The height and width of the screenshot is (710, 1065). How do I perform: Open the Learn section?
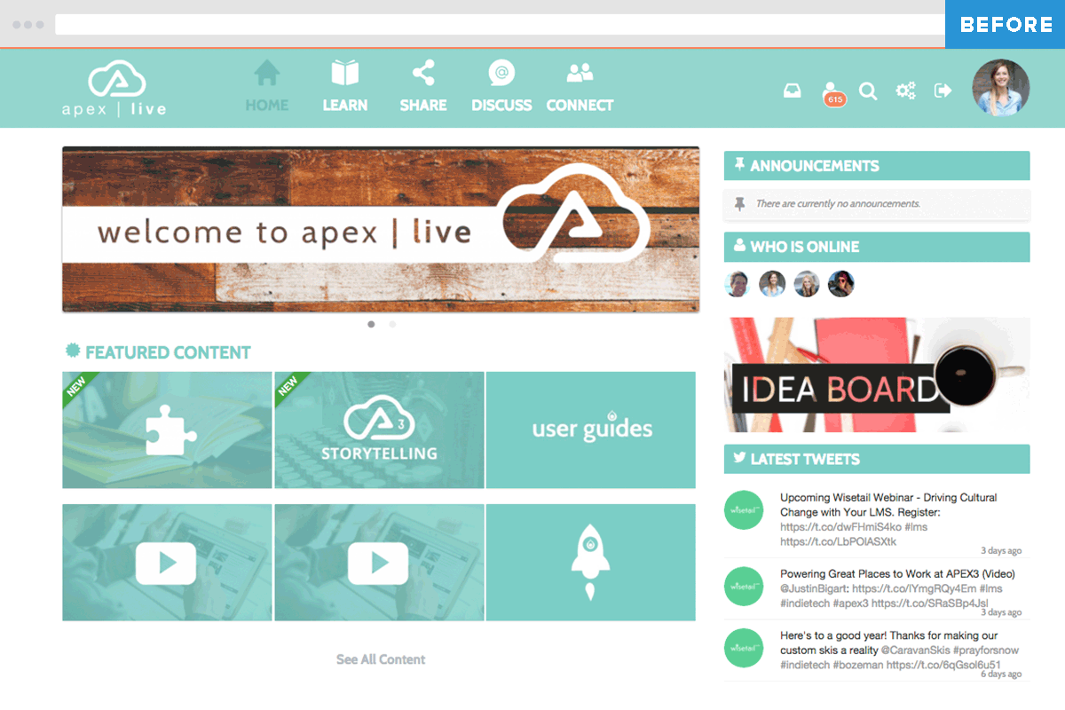click(x=344, y=87)
